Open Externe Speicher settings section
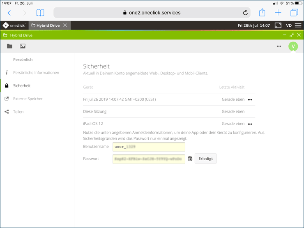This screenshot has height=228, width=304. [x=28, y=99]
